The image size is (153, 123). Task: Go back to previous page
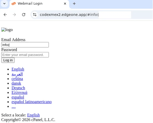pos(5,15)
